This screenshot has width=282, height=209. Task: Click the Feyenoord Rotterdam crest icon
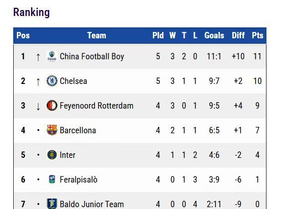tap(52, 106)
